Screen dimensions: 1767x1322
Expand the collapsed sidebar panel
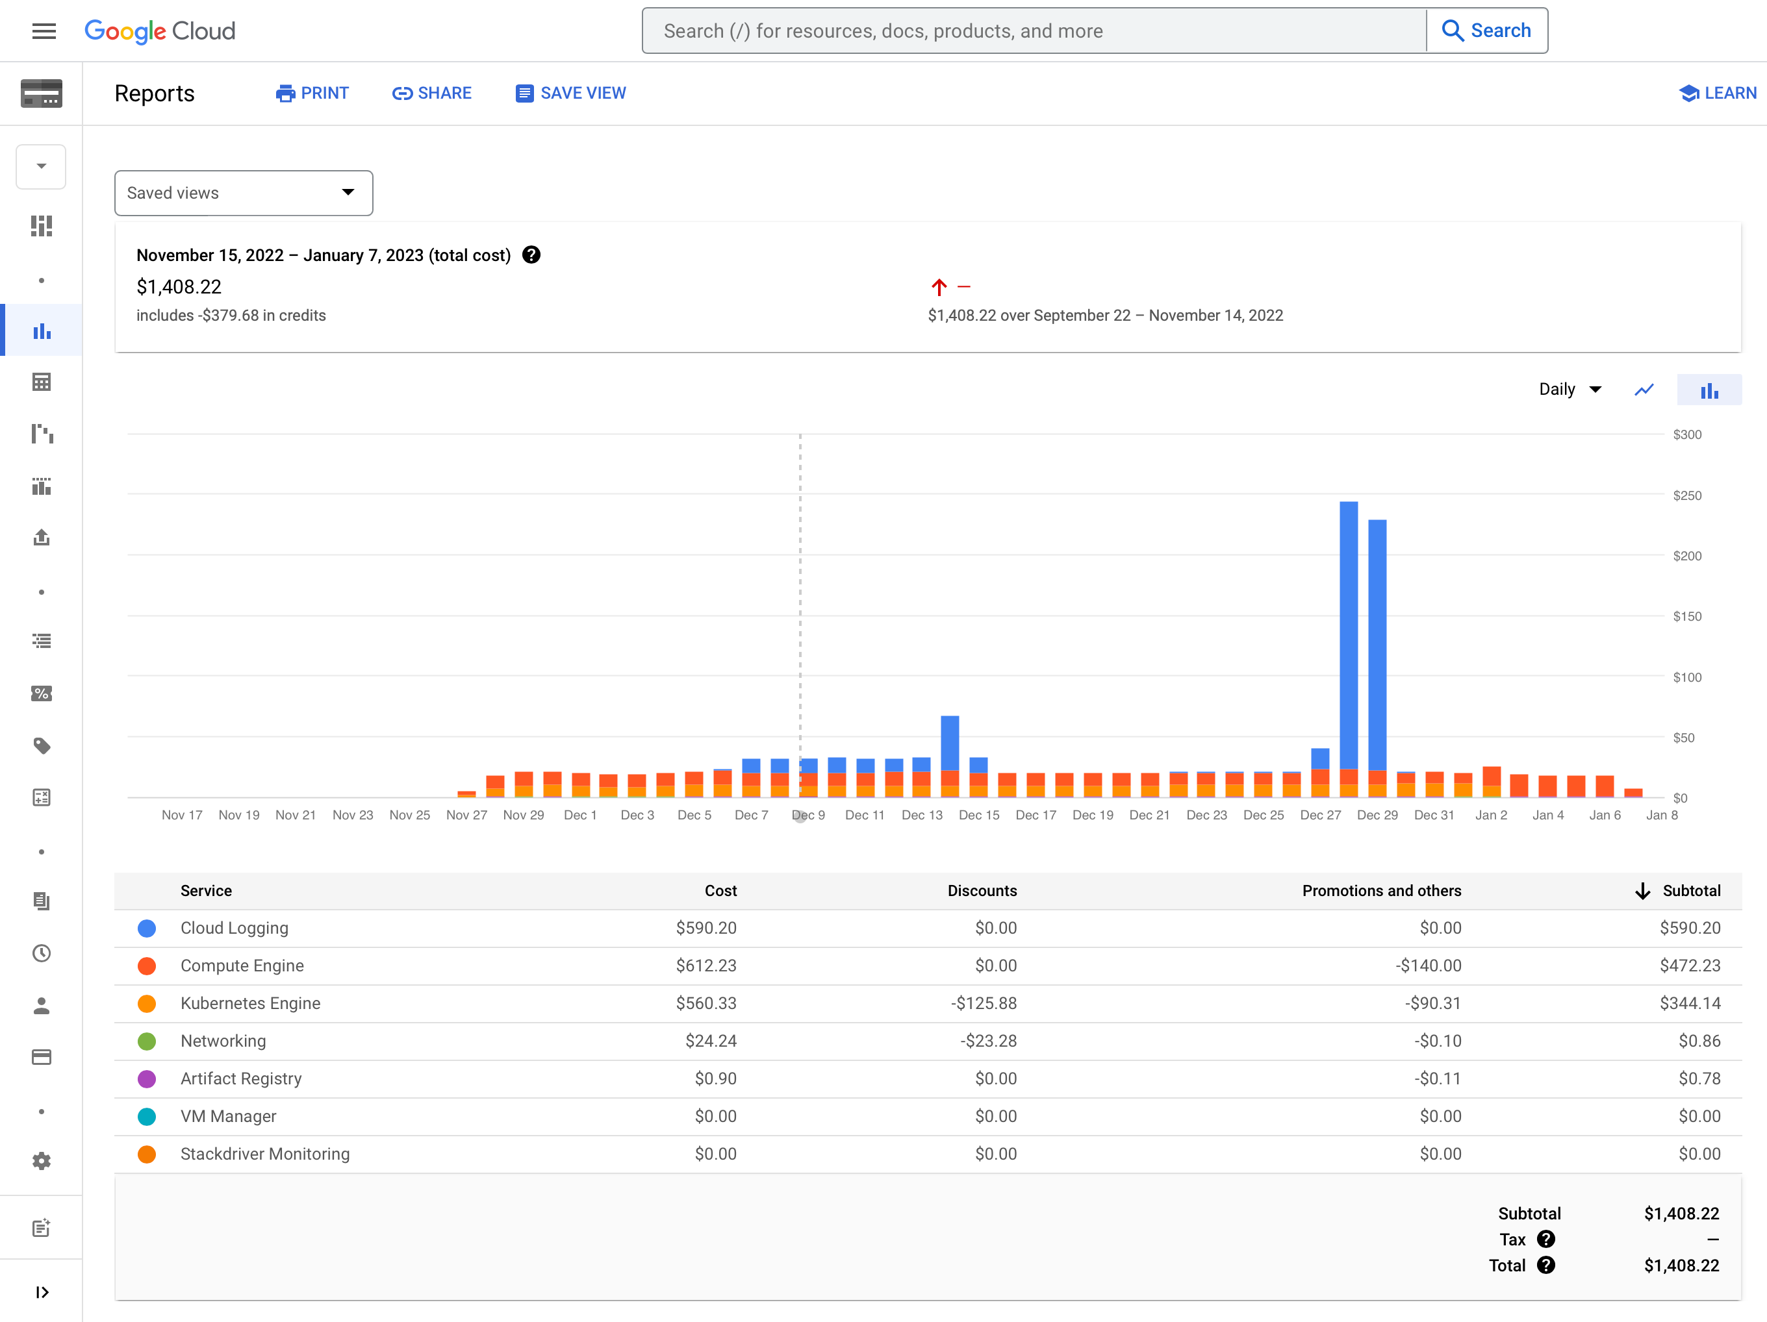click(x=42, y=1293)
